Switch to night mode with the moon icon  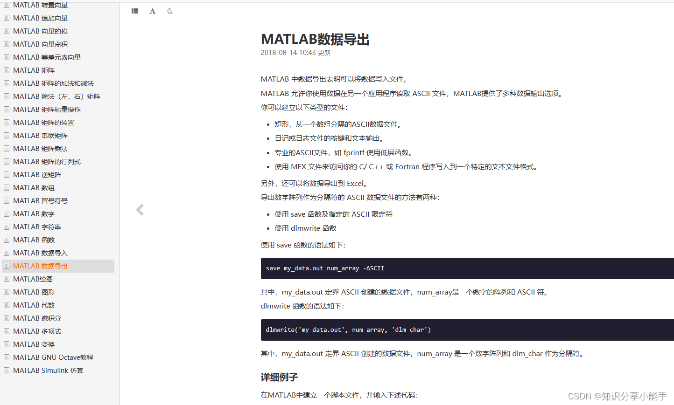pos(170,11)
